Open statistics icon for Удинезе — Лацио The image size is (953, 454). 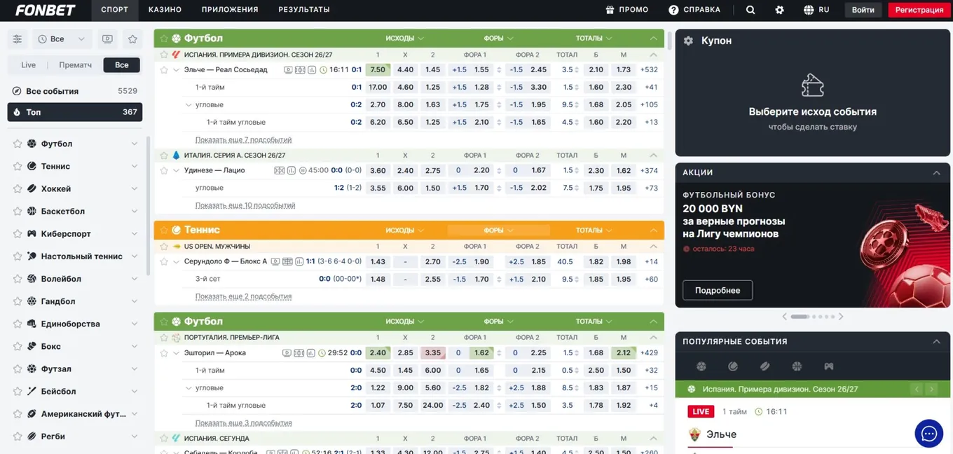point(292,170)
